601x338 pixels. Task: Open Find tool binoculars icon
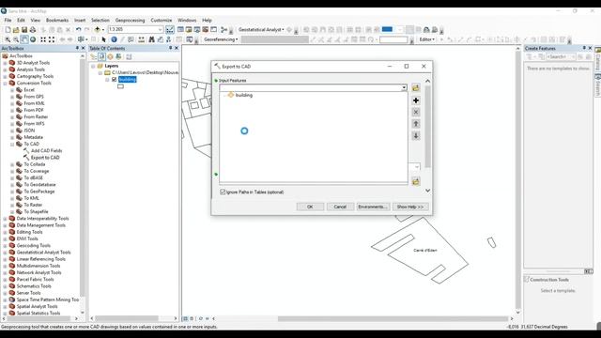coord(151,39)
